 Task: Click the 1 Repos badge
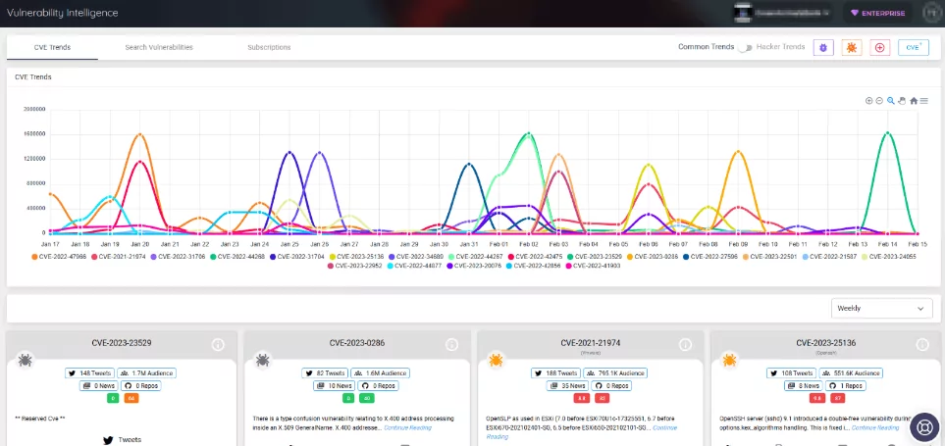tap(847, 386)
